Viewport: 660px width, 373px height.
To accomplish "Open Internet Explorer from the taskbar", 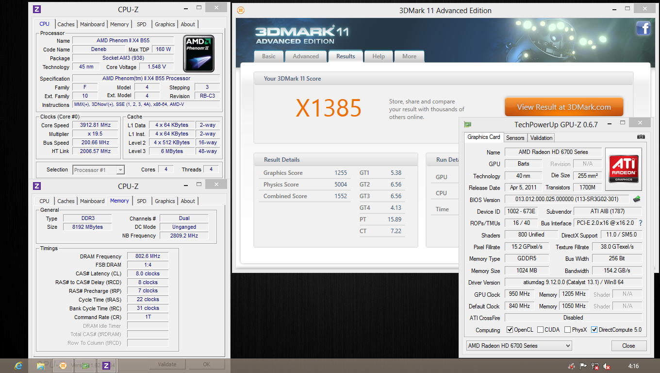I will 19,366.
